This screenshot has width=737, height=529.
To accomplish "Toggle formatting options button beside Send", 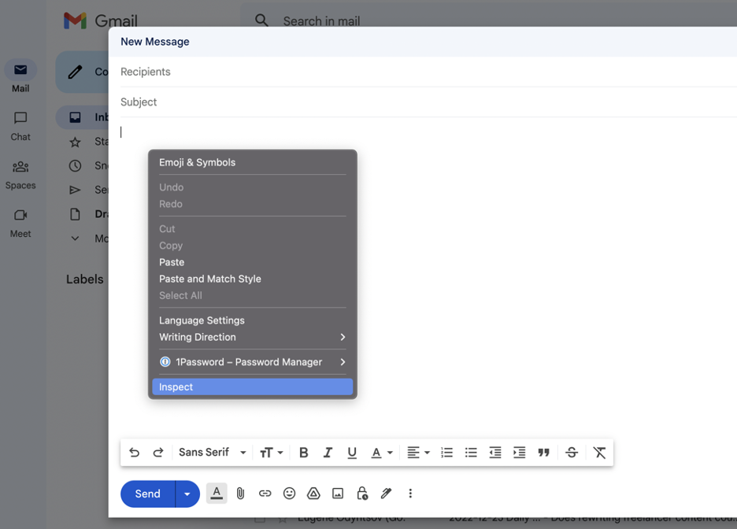I will (217, 494).
